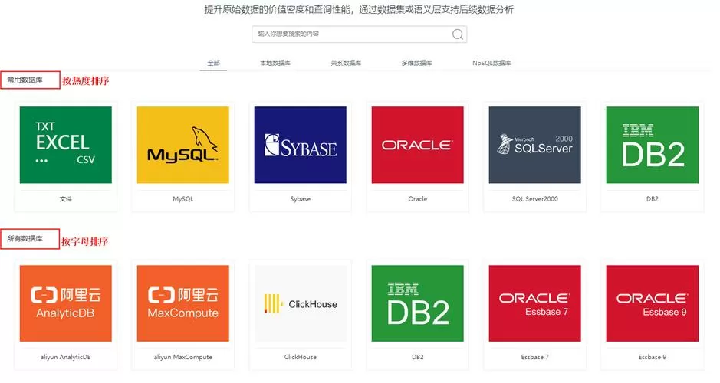The height and width of the screenshot is (383, 720).
Task: Select the ClickHouse database tile
Action: (x=301, y=303)
